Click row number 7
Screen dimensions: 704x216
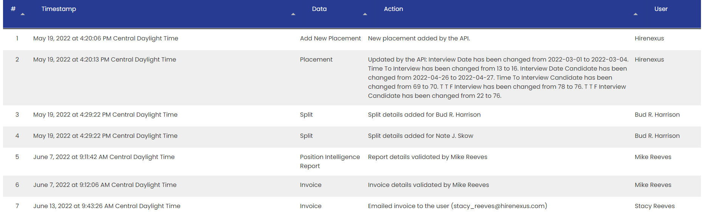(17, 206)
